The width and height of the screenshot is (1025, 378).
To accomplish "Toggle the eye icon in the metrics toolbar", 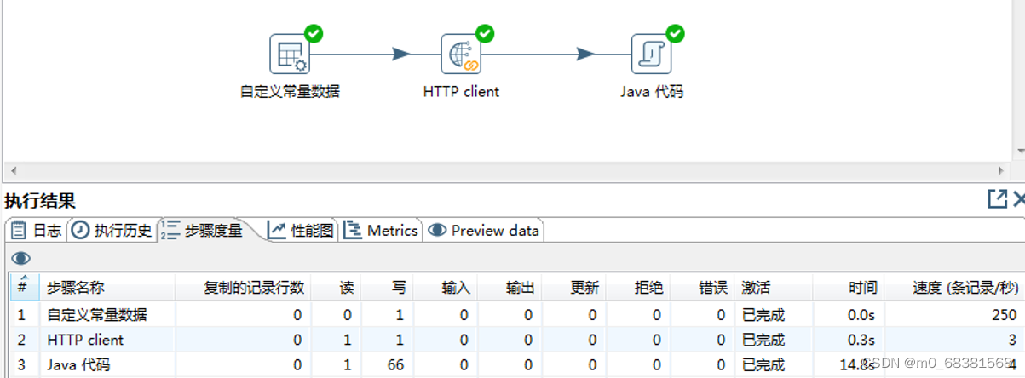I will point(21,258).
